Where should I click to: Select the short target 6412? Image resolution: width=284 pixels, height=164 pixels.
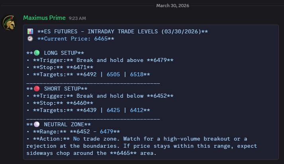[x=137, y=110]
